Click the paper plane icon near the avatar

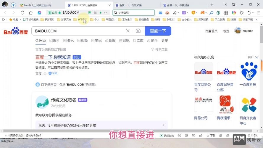coord(13,5)
